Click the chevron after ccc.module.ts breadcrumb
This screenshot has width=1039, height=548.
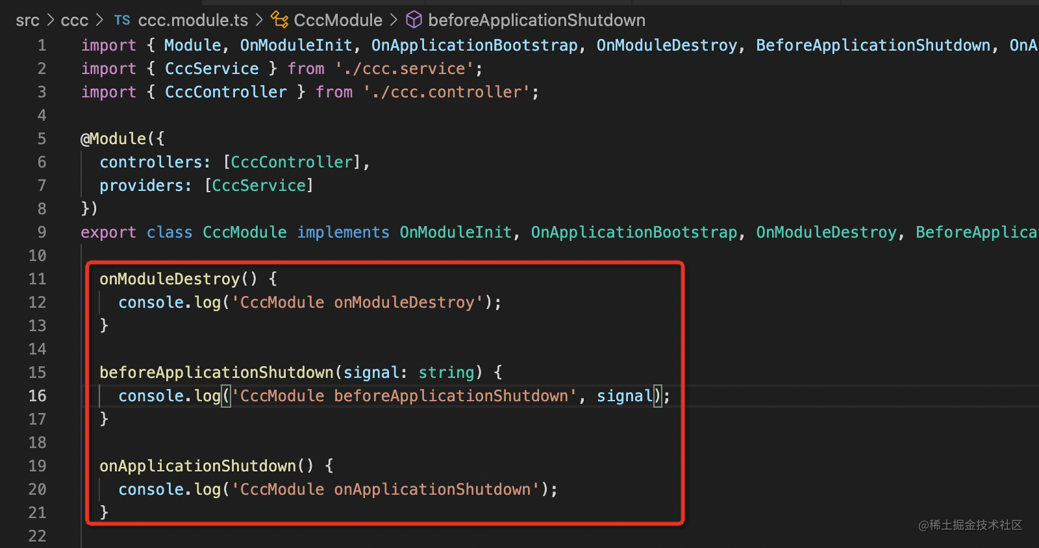(259, 20)
